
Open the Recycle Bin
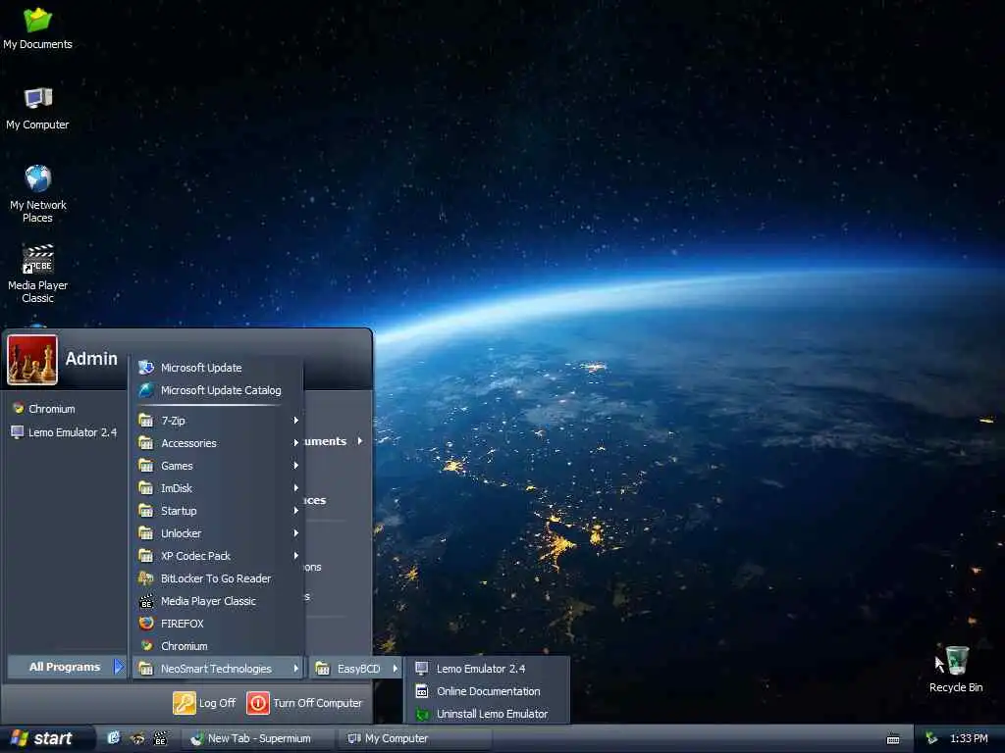coord(956,669)
